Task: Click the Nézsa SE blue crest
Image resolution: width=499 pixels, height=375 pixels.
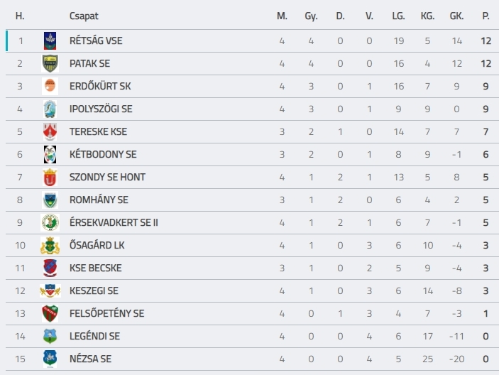Action: point(50,359)
